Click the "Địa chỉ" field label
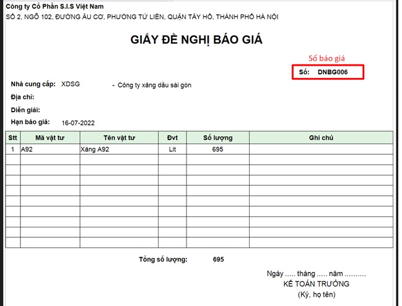The image size is (402, 306). pyautogui.click(x=22, y=97)
